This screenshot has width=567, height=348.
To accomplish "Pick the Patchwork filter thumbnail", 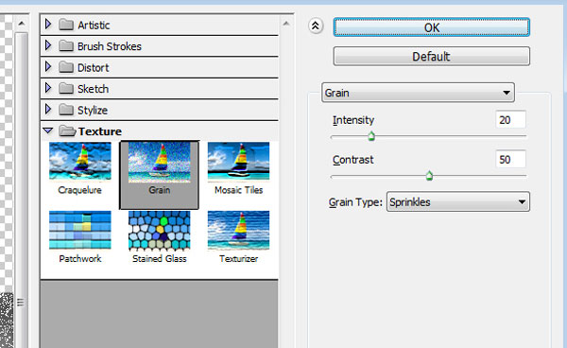I will coord(80,230).
